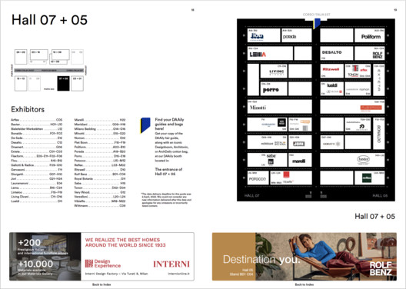Select the Porro booth logo
The height and width of the screenshot is (289, 406).
pos(271,90)
